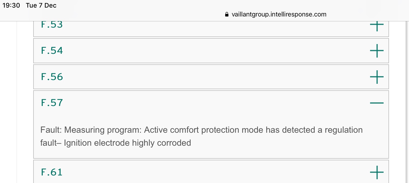The width and height of the screenshot is (409, 183).
Task: Click "Ignition electrode highly corroded" text
Action: tap(127, 143)
